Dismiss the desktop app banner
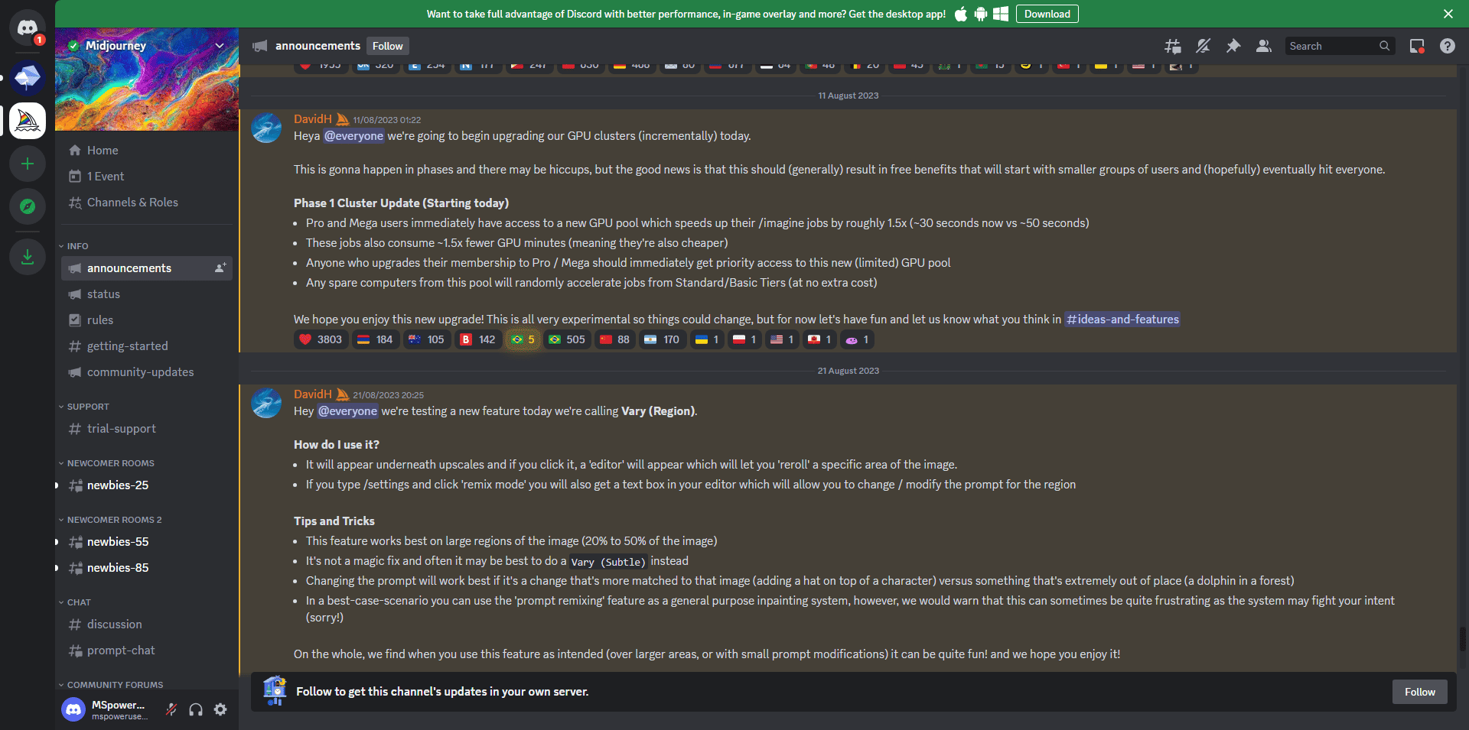 1448,14
